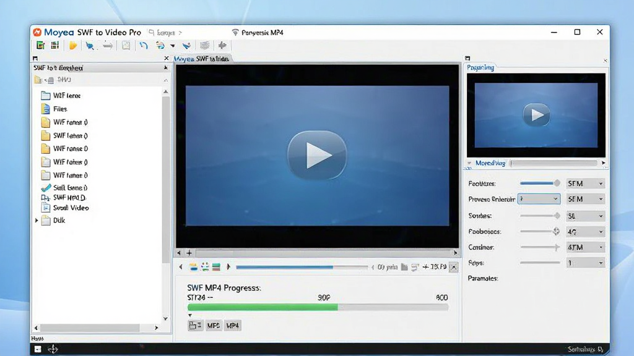Click the globe refresh toolbar icon
The height and width of the screenshot is (356, 634).
click(160, 46)
